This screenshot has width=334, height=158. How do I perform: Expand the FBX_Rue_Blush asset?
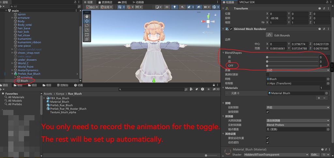point(44,98)
